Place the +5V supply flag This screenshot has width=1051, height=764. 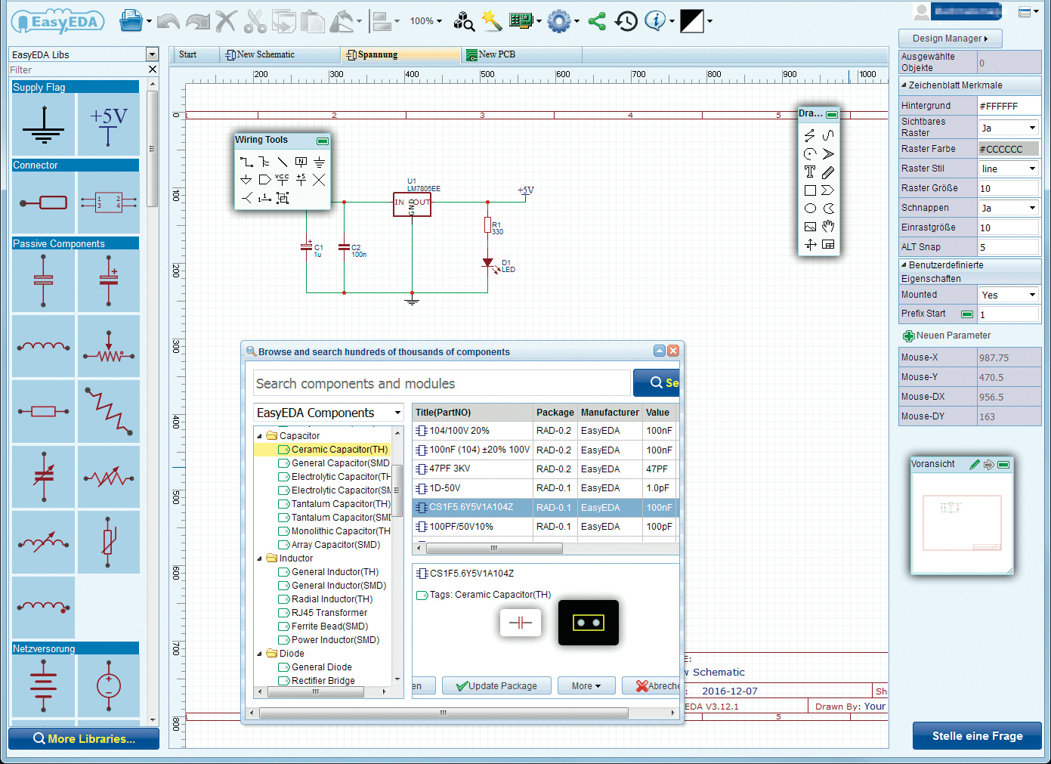(x=109, y=125)
